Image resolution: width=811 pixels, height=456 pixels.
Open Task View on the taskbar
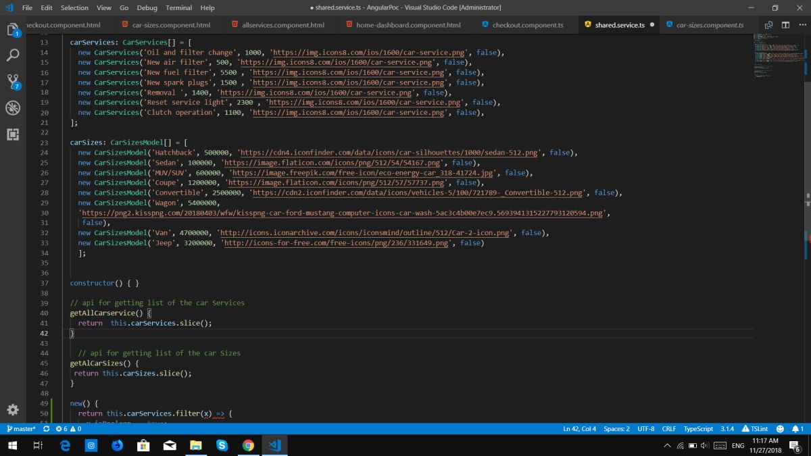(x=39, y=445)
